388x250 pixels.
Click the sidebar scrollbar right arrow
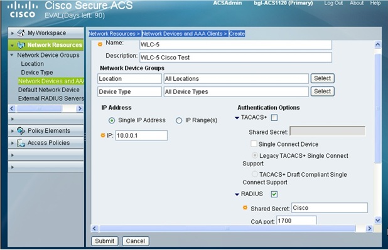[80, 108]
